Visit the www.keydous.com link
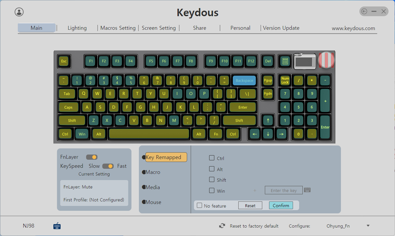This screenshot has width=395, height=236. click(x=353, y=28)
